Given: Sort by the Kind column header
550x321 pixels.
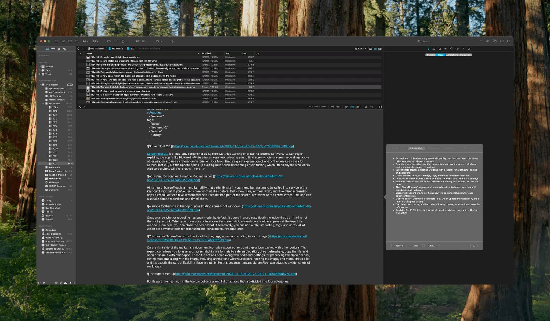Looking at the screenshot, I should (233, 53).
